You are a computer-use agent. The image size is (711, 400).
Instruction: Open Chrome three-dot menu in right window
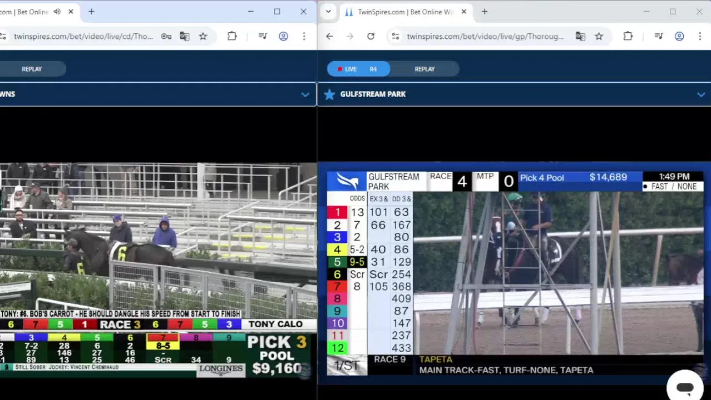click(x=699, y=36)
